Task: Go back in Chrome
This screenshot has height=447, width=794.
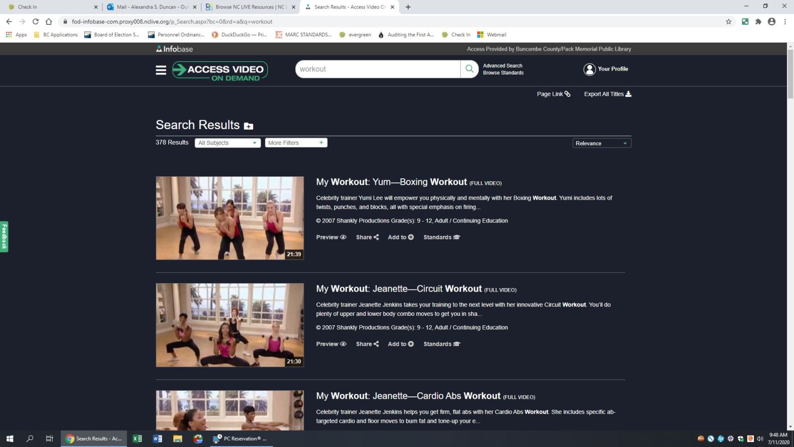Action: click(x=9, y=21)
